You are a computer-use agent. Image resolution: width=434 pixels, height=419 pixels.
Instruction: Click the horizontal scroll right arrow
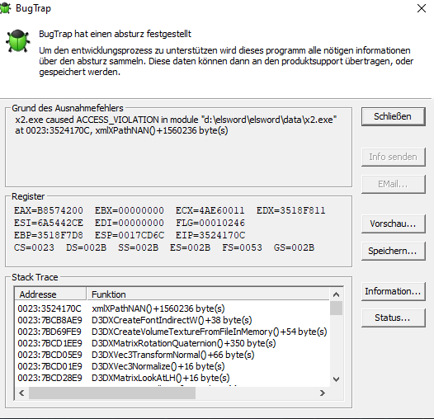(323, 393)
